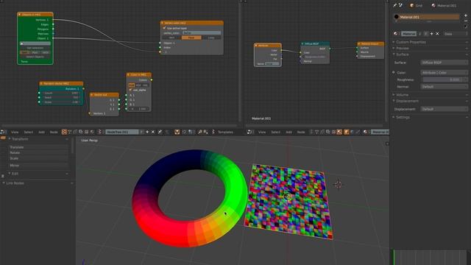The width and height of the screenshot is (471, 265).
Task: Open the Node menu in the left node editor header
Action: pyautogui.click(x=54, y=132)
